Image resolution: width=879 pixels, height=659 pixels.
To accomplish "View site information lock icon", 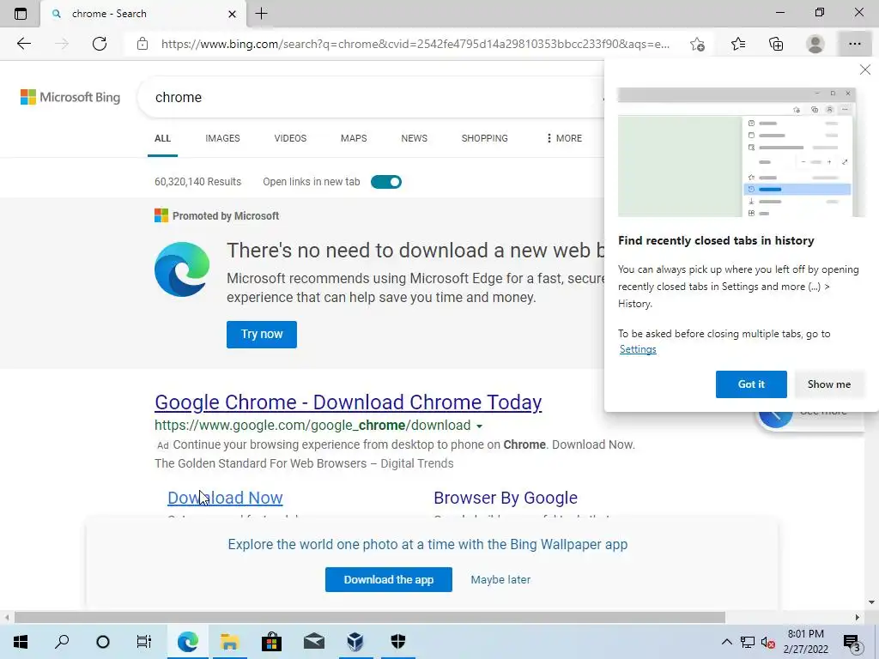I will [142, 44].
